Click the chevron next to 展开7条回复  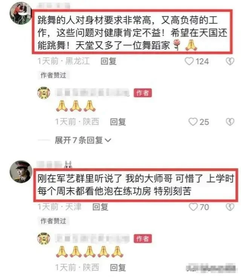108,140
